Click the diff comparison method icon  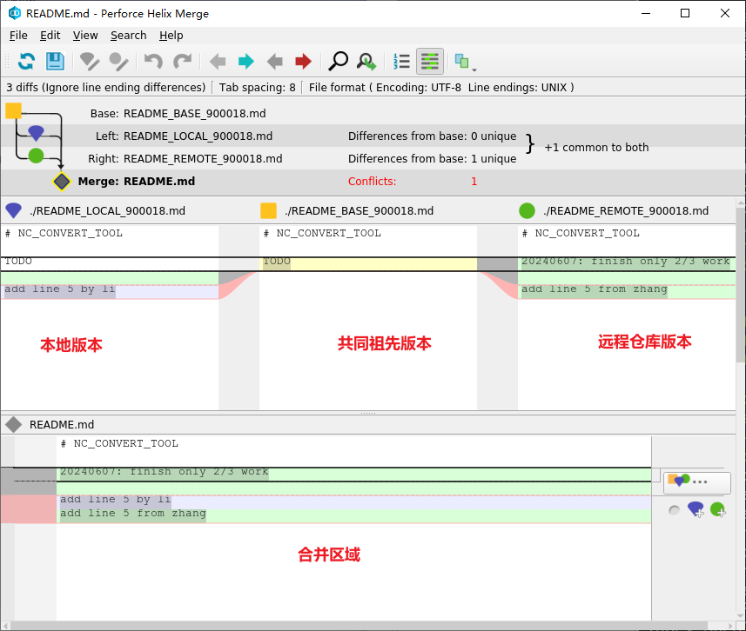[x=461, y=62]
